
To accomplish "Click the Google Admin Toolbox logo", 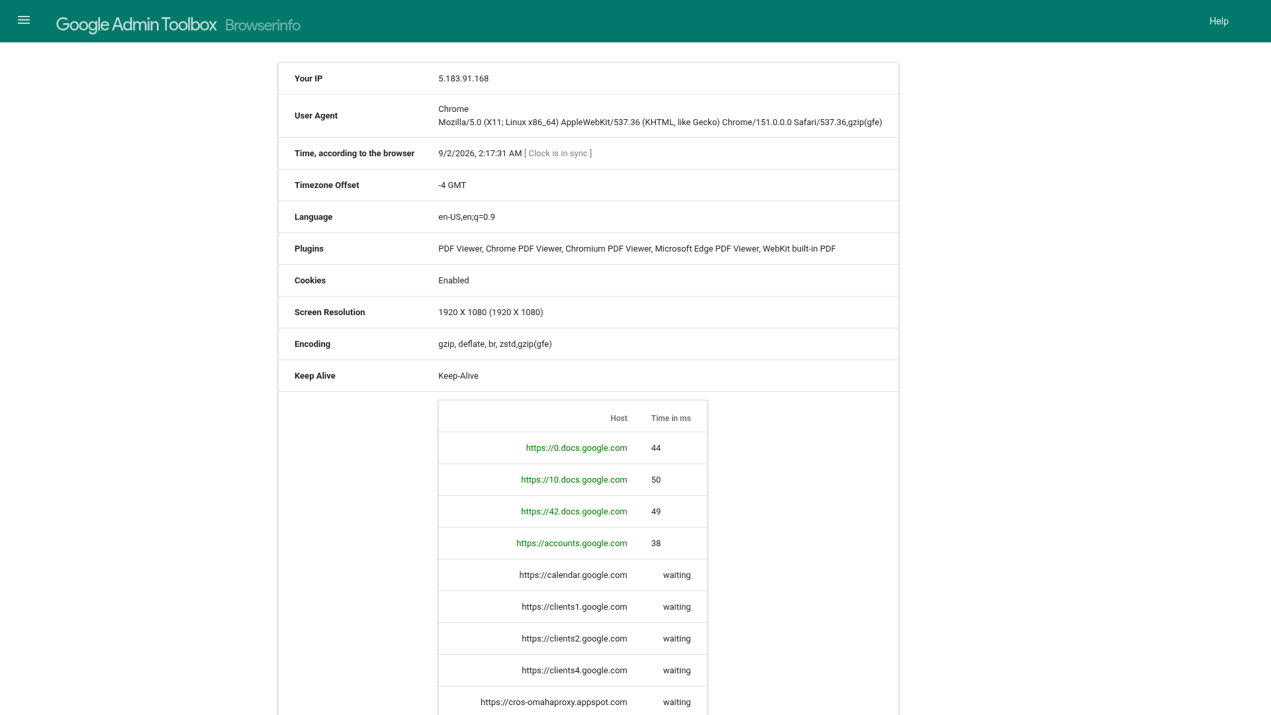I will [136, 24].
